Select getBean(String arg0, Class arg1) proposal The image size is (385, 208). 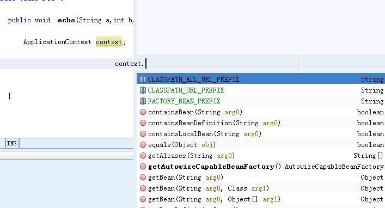[x=261, y=188]
